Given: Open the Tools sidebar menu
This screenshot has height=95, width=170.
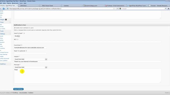Looking at the screenshot, I should tap(2, 31).
